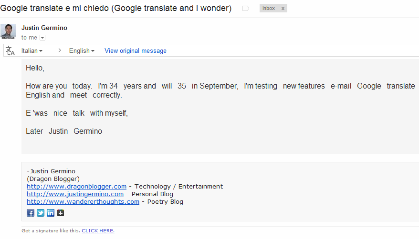Open Justin Germino's profile photo

[x=8, y=31]
